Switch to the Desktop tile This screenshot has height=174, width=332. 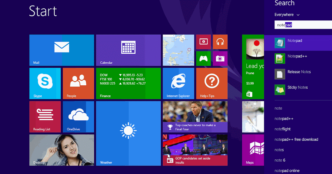pos(61,150)
